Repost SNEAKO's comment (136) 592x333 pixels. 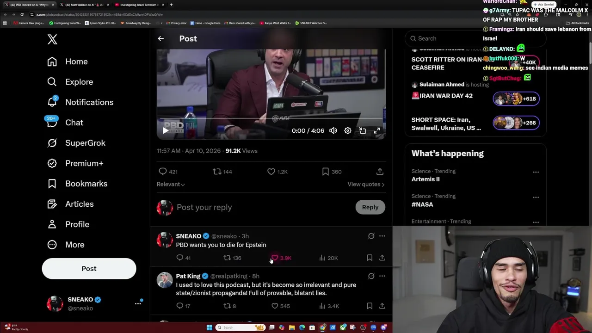pos(232,258)
